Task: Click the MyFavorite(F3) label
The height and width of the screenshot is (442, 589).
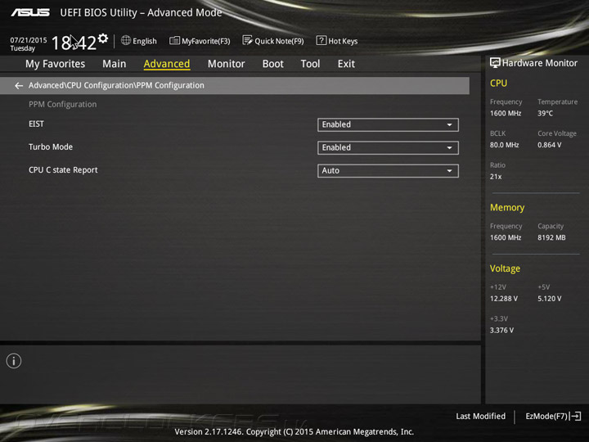Action: (206, 41)
